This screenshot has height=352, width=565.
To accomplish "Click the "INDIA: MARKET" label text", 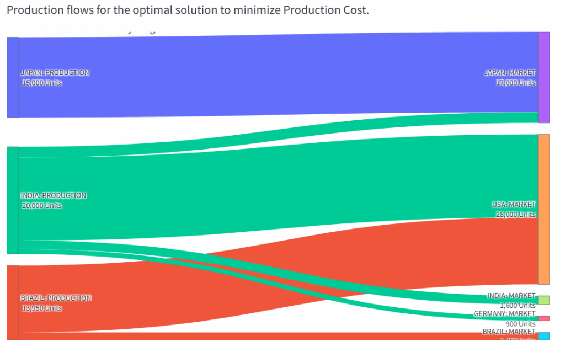I will tap(511, 296).
